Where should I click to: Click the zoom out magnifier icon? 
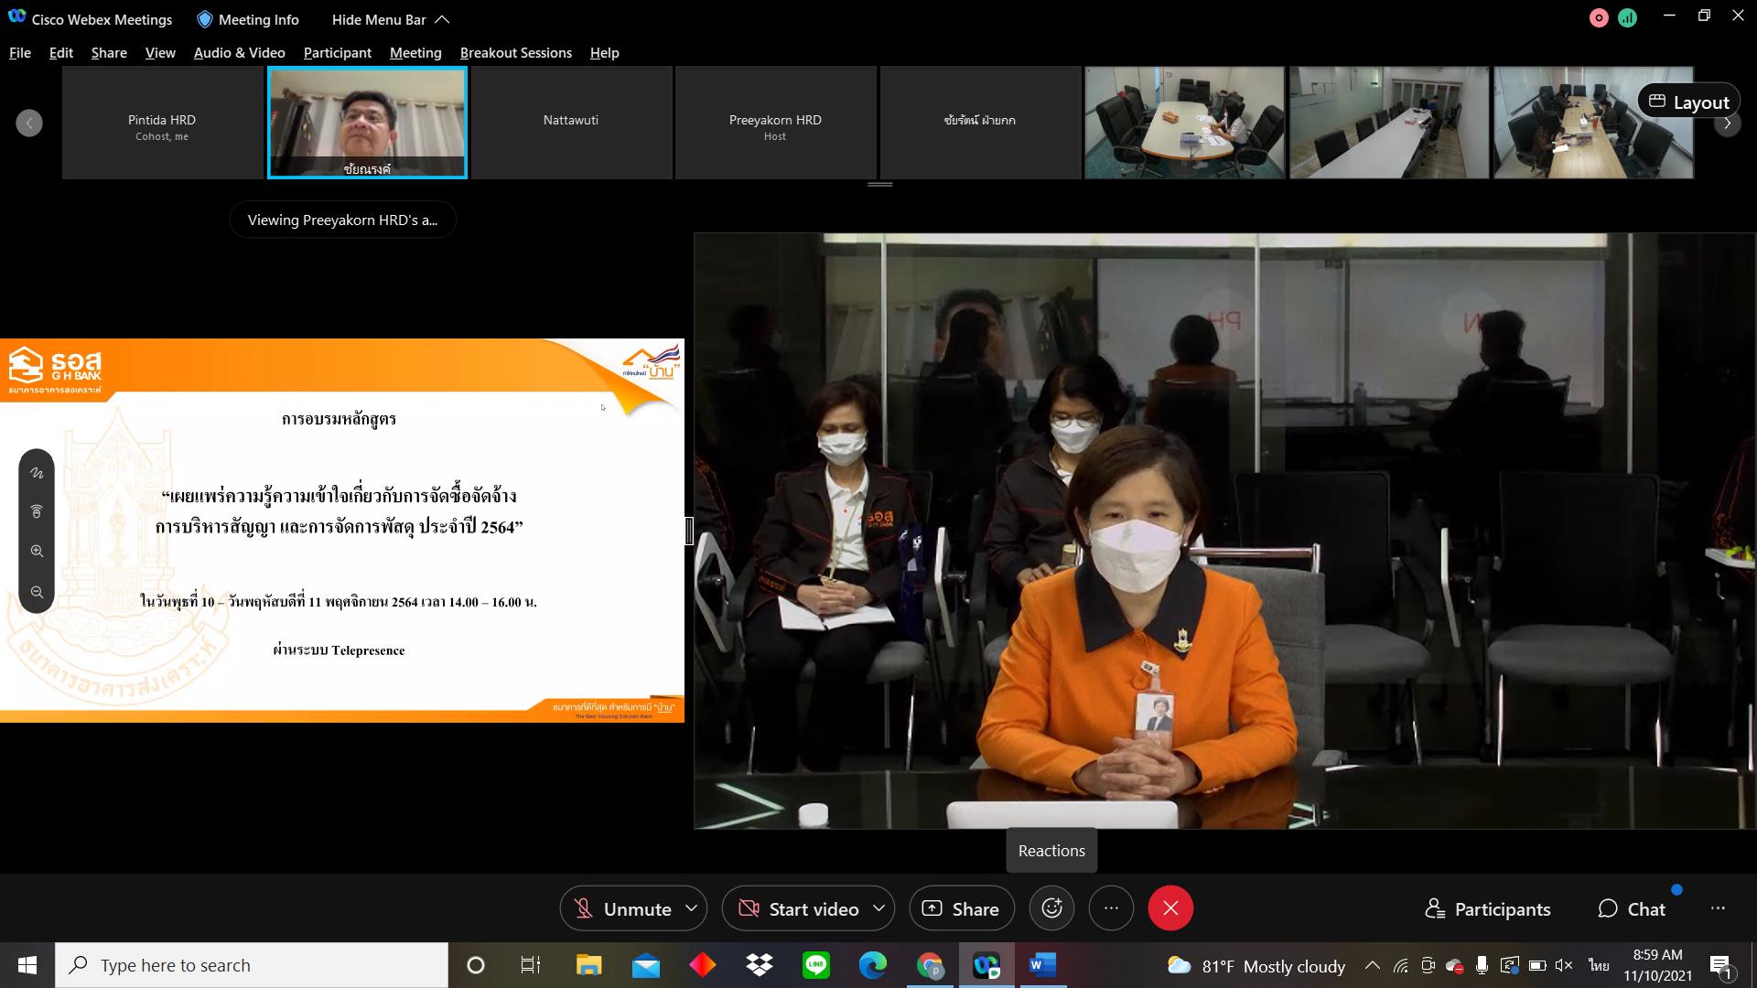(37, 592)
